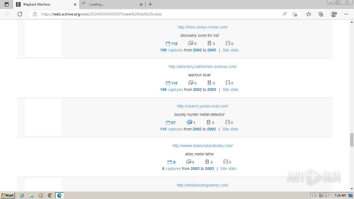Click video count icon for katherines-avenue
The width and height of the screenshot is (354, 199).
(229, 83)
